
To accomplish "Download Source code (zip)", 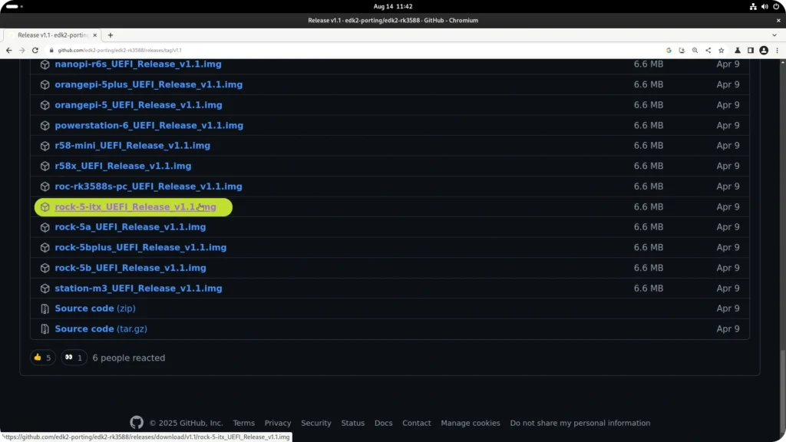I will pyautogui.click(x=94, y=308).
